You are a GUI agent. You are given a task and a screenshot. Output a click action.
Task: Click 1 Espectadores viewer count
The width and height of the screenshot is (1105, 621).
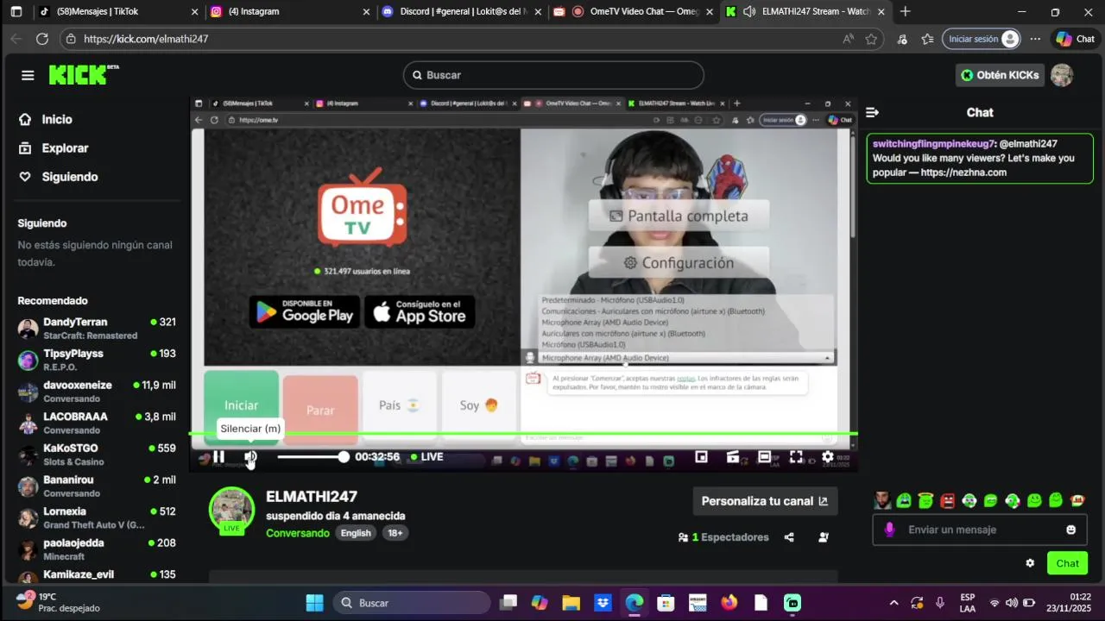click(x=723, y=537)
